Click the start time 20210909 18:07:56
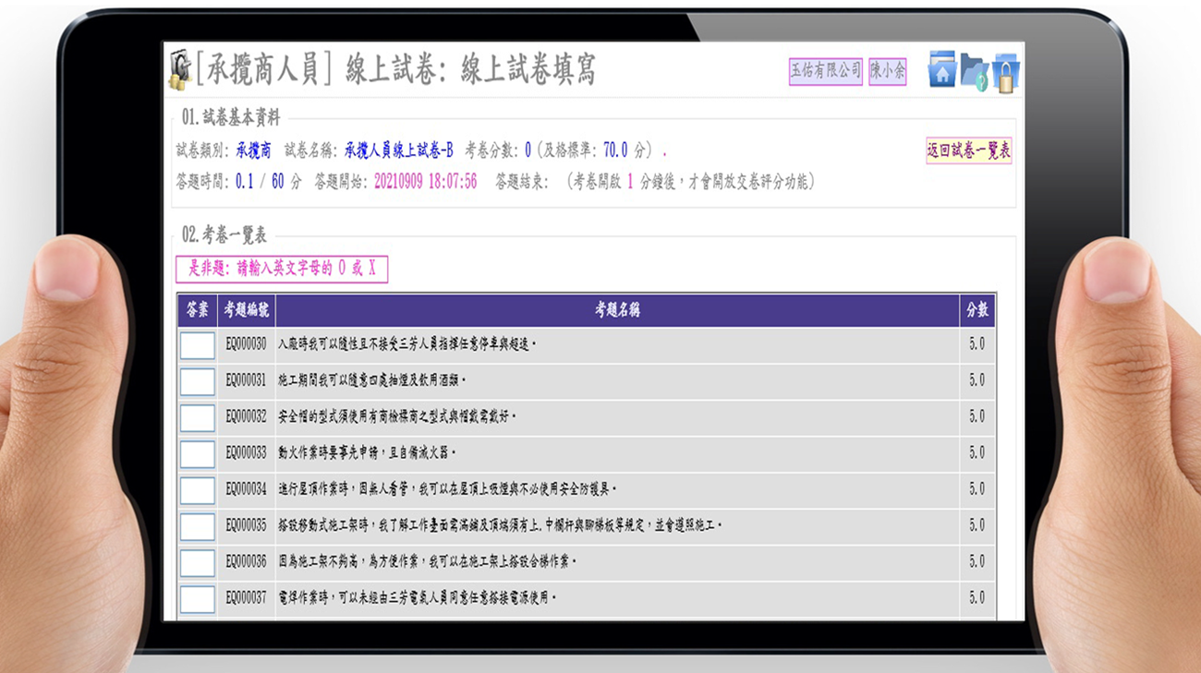The height and width of the screenshot is (673, 1201). tap(425, 182)
